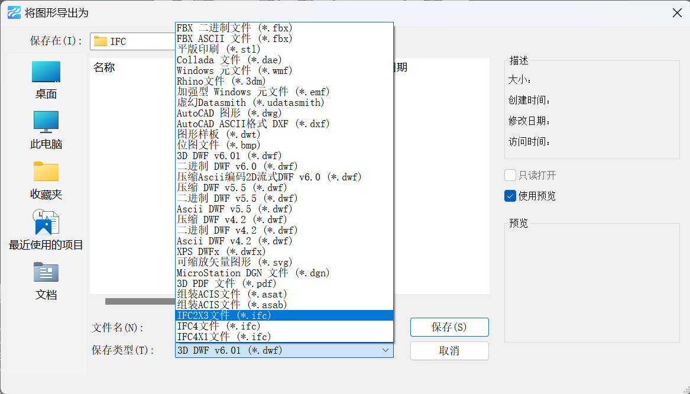The height and width of the screenshot is (394, 690).
Task: Select highlighted IFC2X3文件 (*.ifc) option
Action: coord(284,315)
